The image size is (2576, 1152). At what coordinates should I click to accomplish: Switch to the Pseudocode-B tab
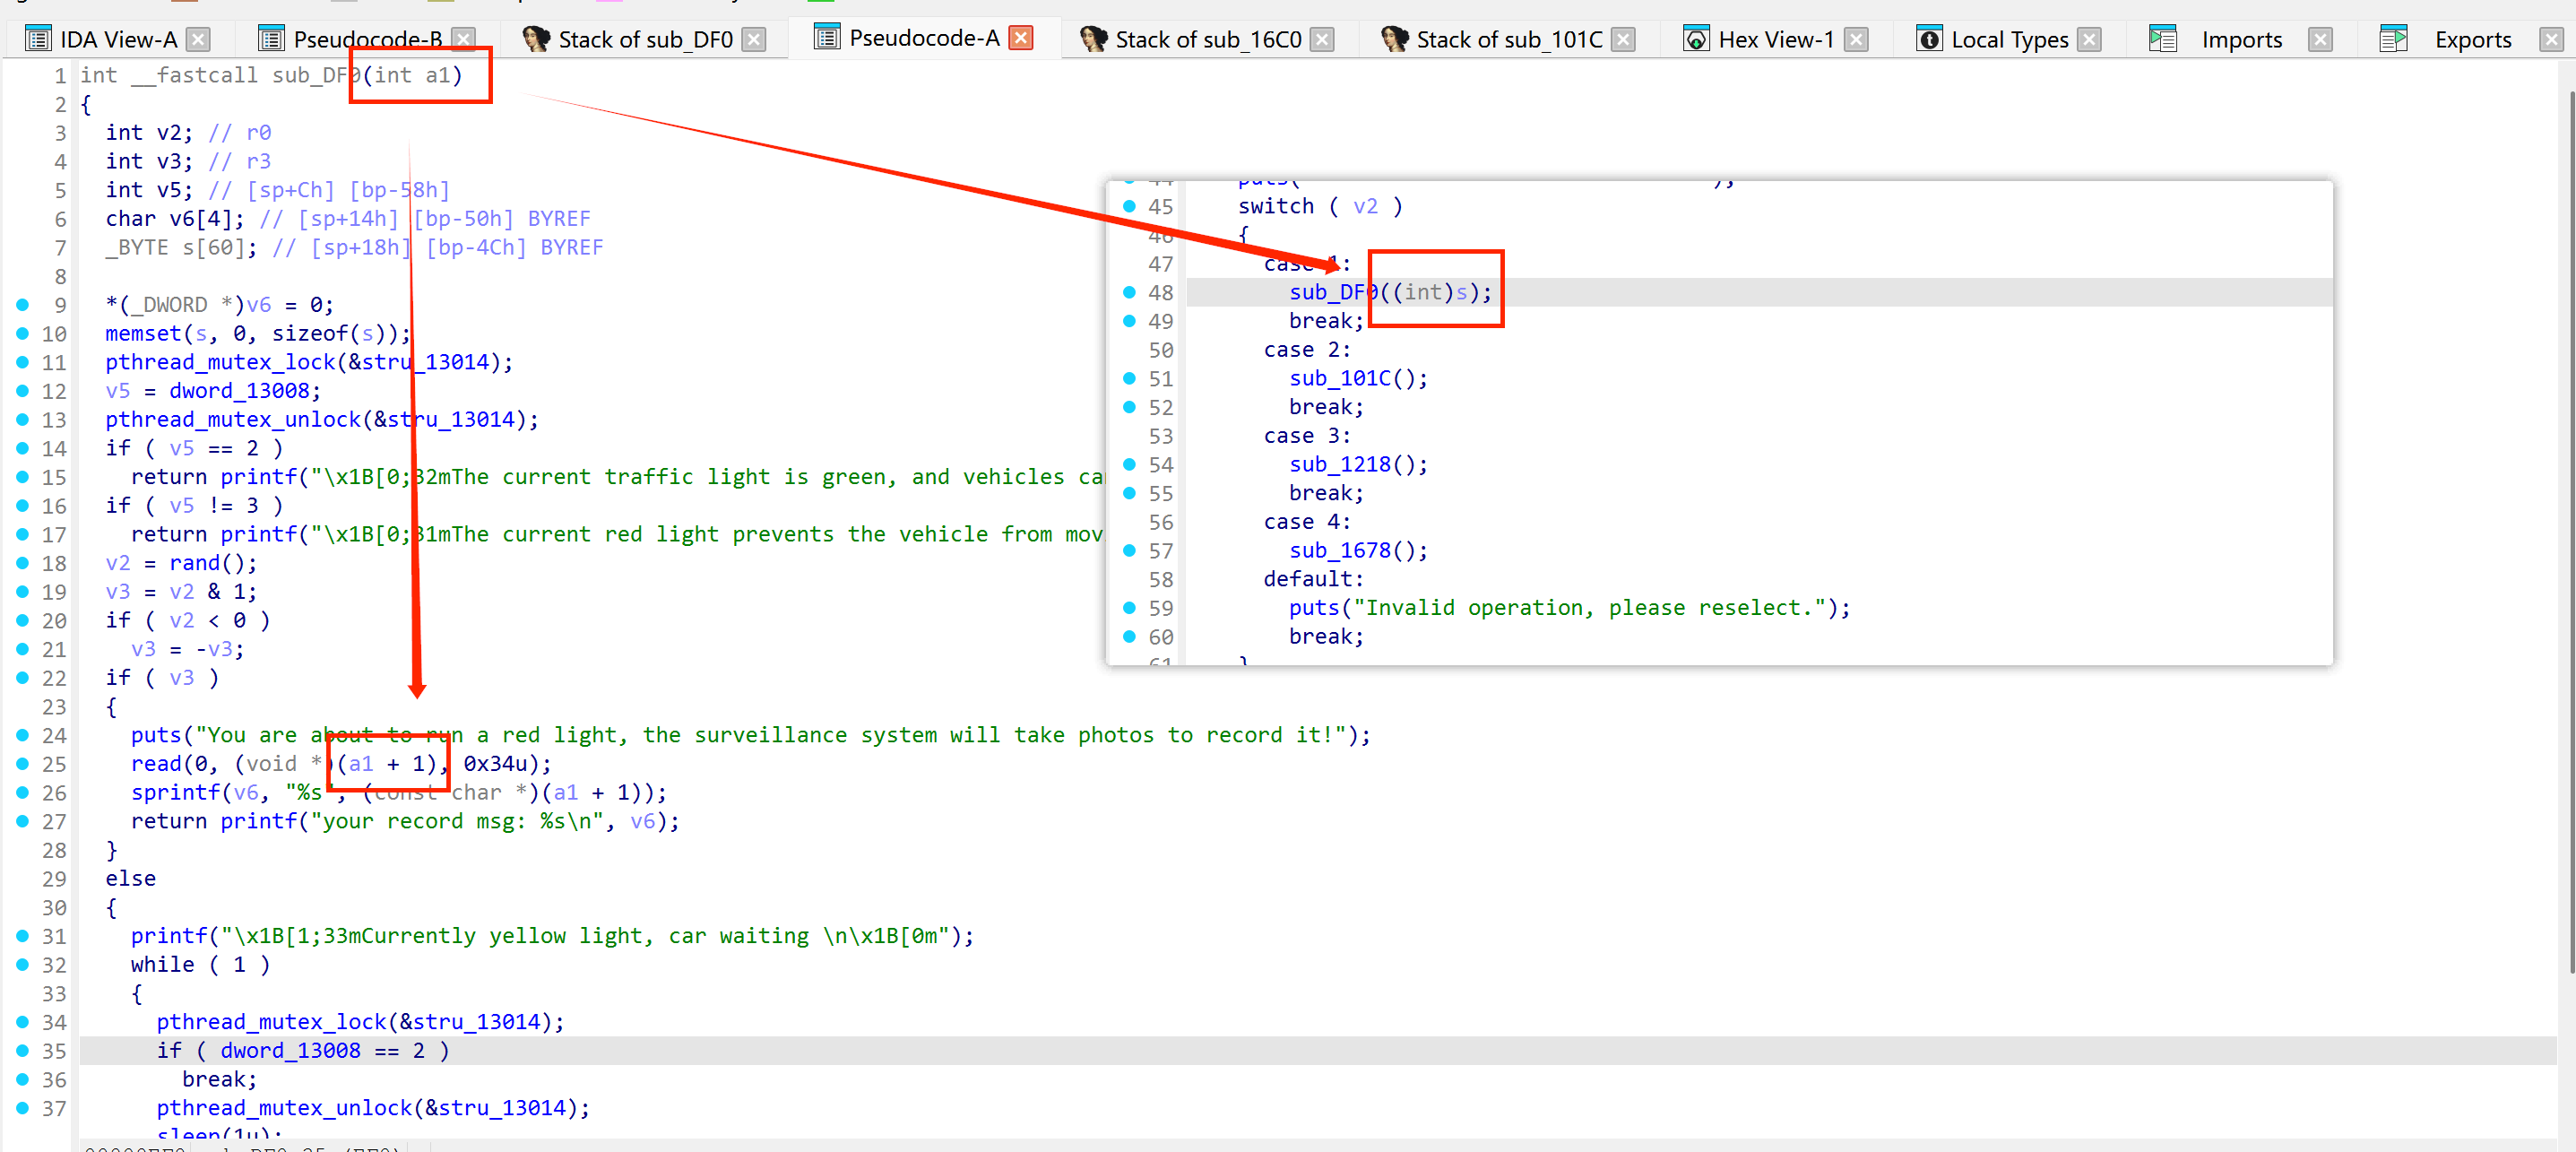(367, 40)
